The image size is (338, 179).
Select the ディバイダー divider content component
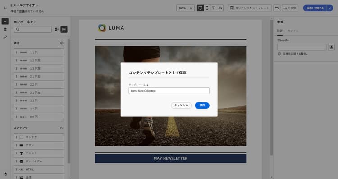[x=39, y=162]
